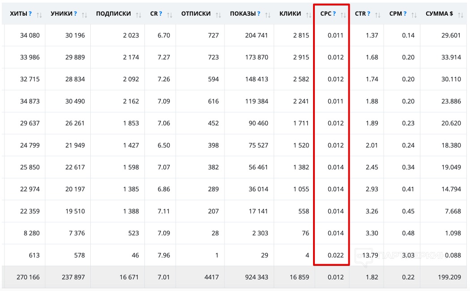Sort by the ПОДПИСКИ column arrows

(138, 15)
